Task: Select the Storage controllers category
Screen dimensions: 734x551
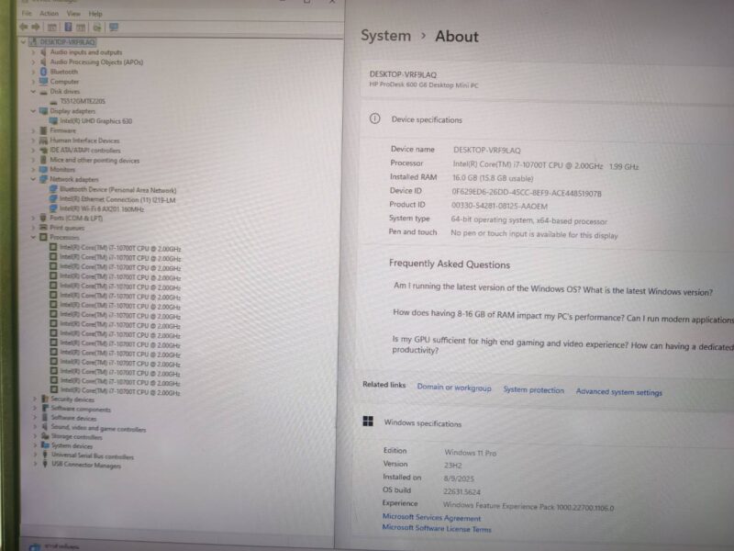Action: (x=76, y=437)
